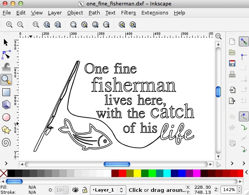Toggle Layer_1 visibility eye icon
The image size is (249, 195).
pos(75,190)
